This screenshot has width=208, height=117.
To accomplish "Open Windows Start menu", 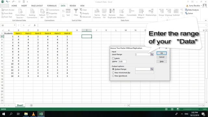I will click(x=4, y=114).
